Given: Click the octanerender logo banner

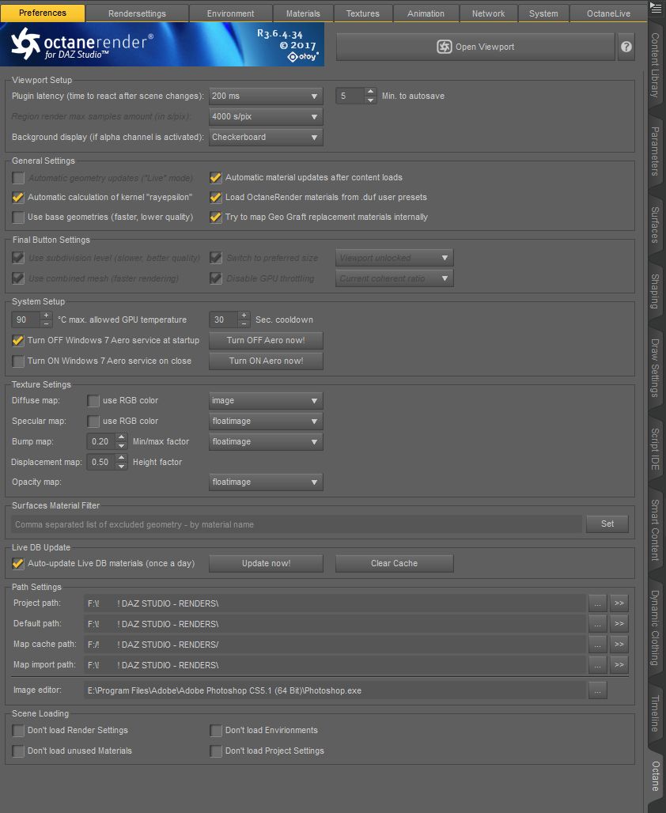Looking at the screenshot, I should click(x=162, y=44).
